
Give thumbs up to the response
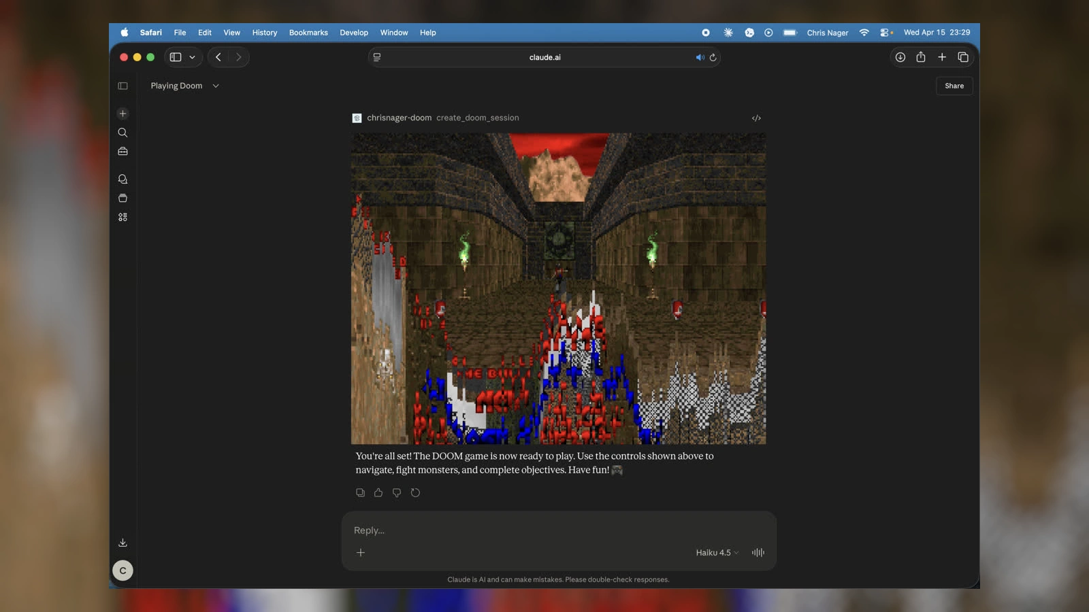pos(378,492)
